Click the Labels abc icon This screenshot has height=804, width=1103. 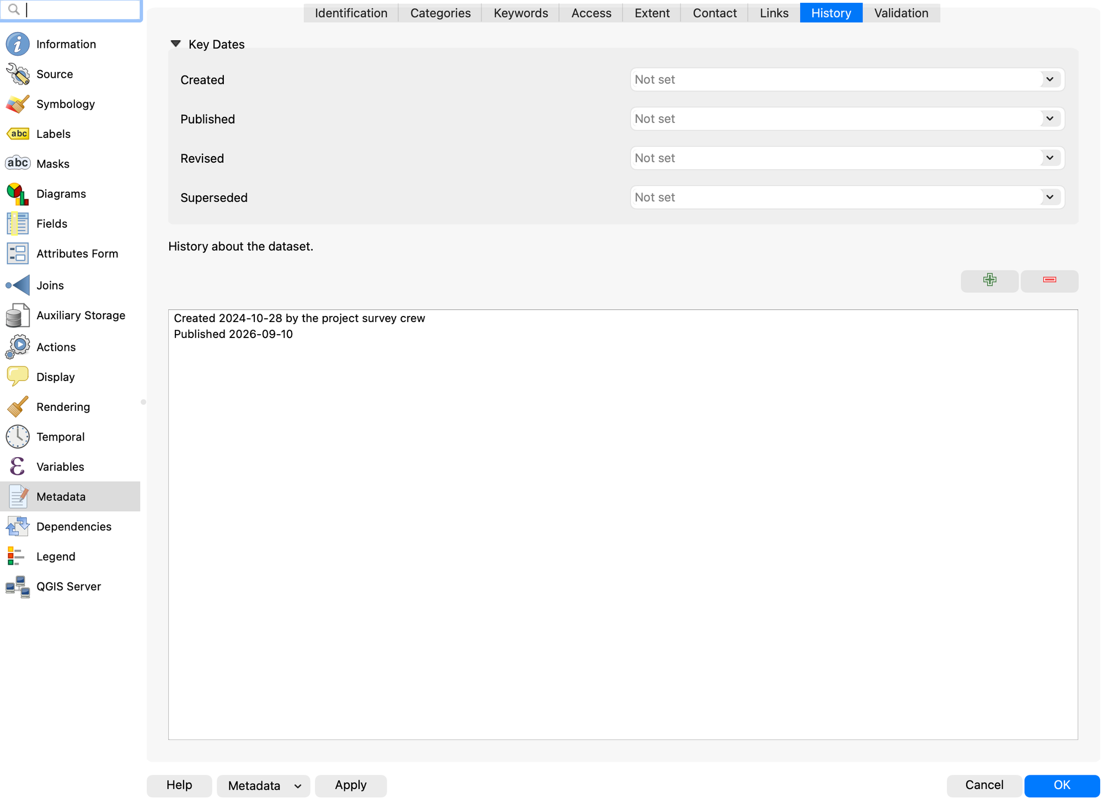point(18,134)
